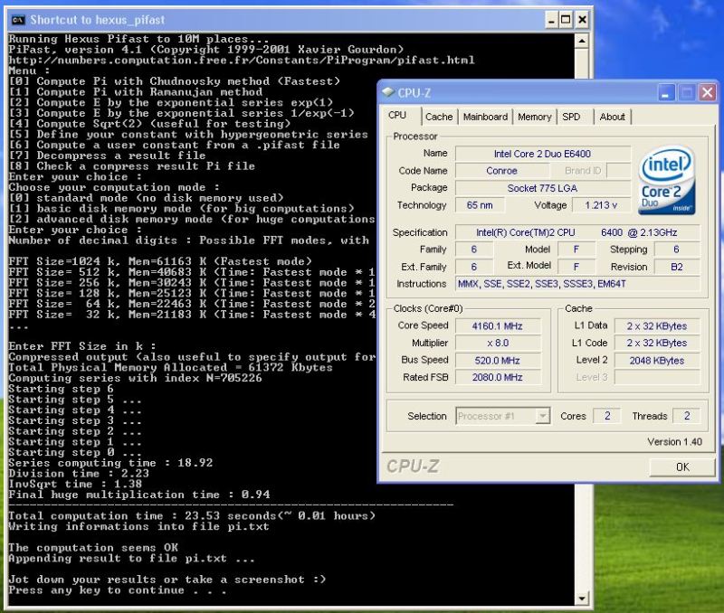Click the CPU-Z title bar chip icon
724x613 pixels.
[388, 92]
